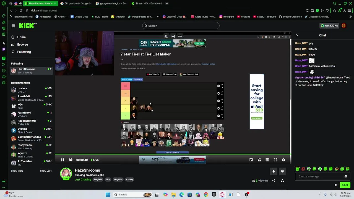The height and width of the screenshot is (199, 354).
Task: Open the user profile avatar menu
Action: [x=344, y=25]
